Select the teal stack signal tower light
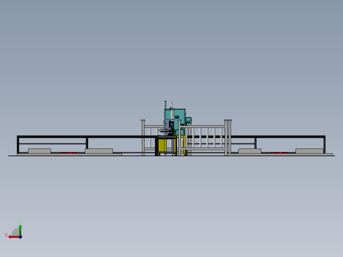The height and width of the screenshot is (257, 343). point(165,105)
